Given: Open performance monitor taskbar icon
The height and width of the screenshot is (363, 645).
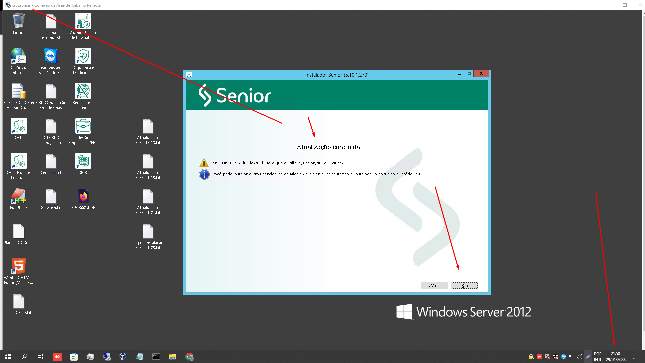Looking at the screenshot, I should [90, 357].
